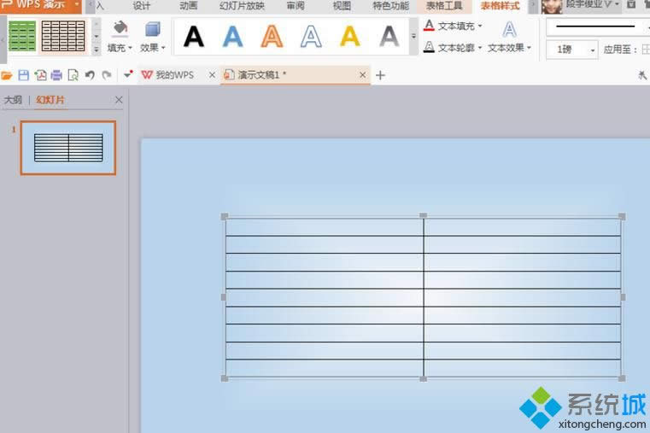Select the brown grid table style
The height and width of the screenshot is (433, 650).
pyautogui.click(x=63, y=37)
